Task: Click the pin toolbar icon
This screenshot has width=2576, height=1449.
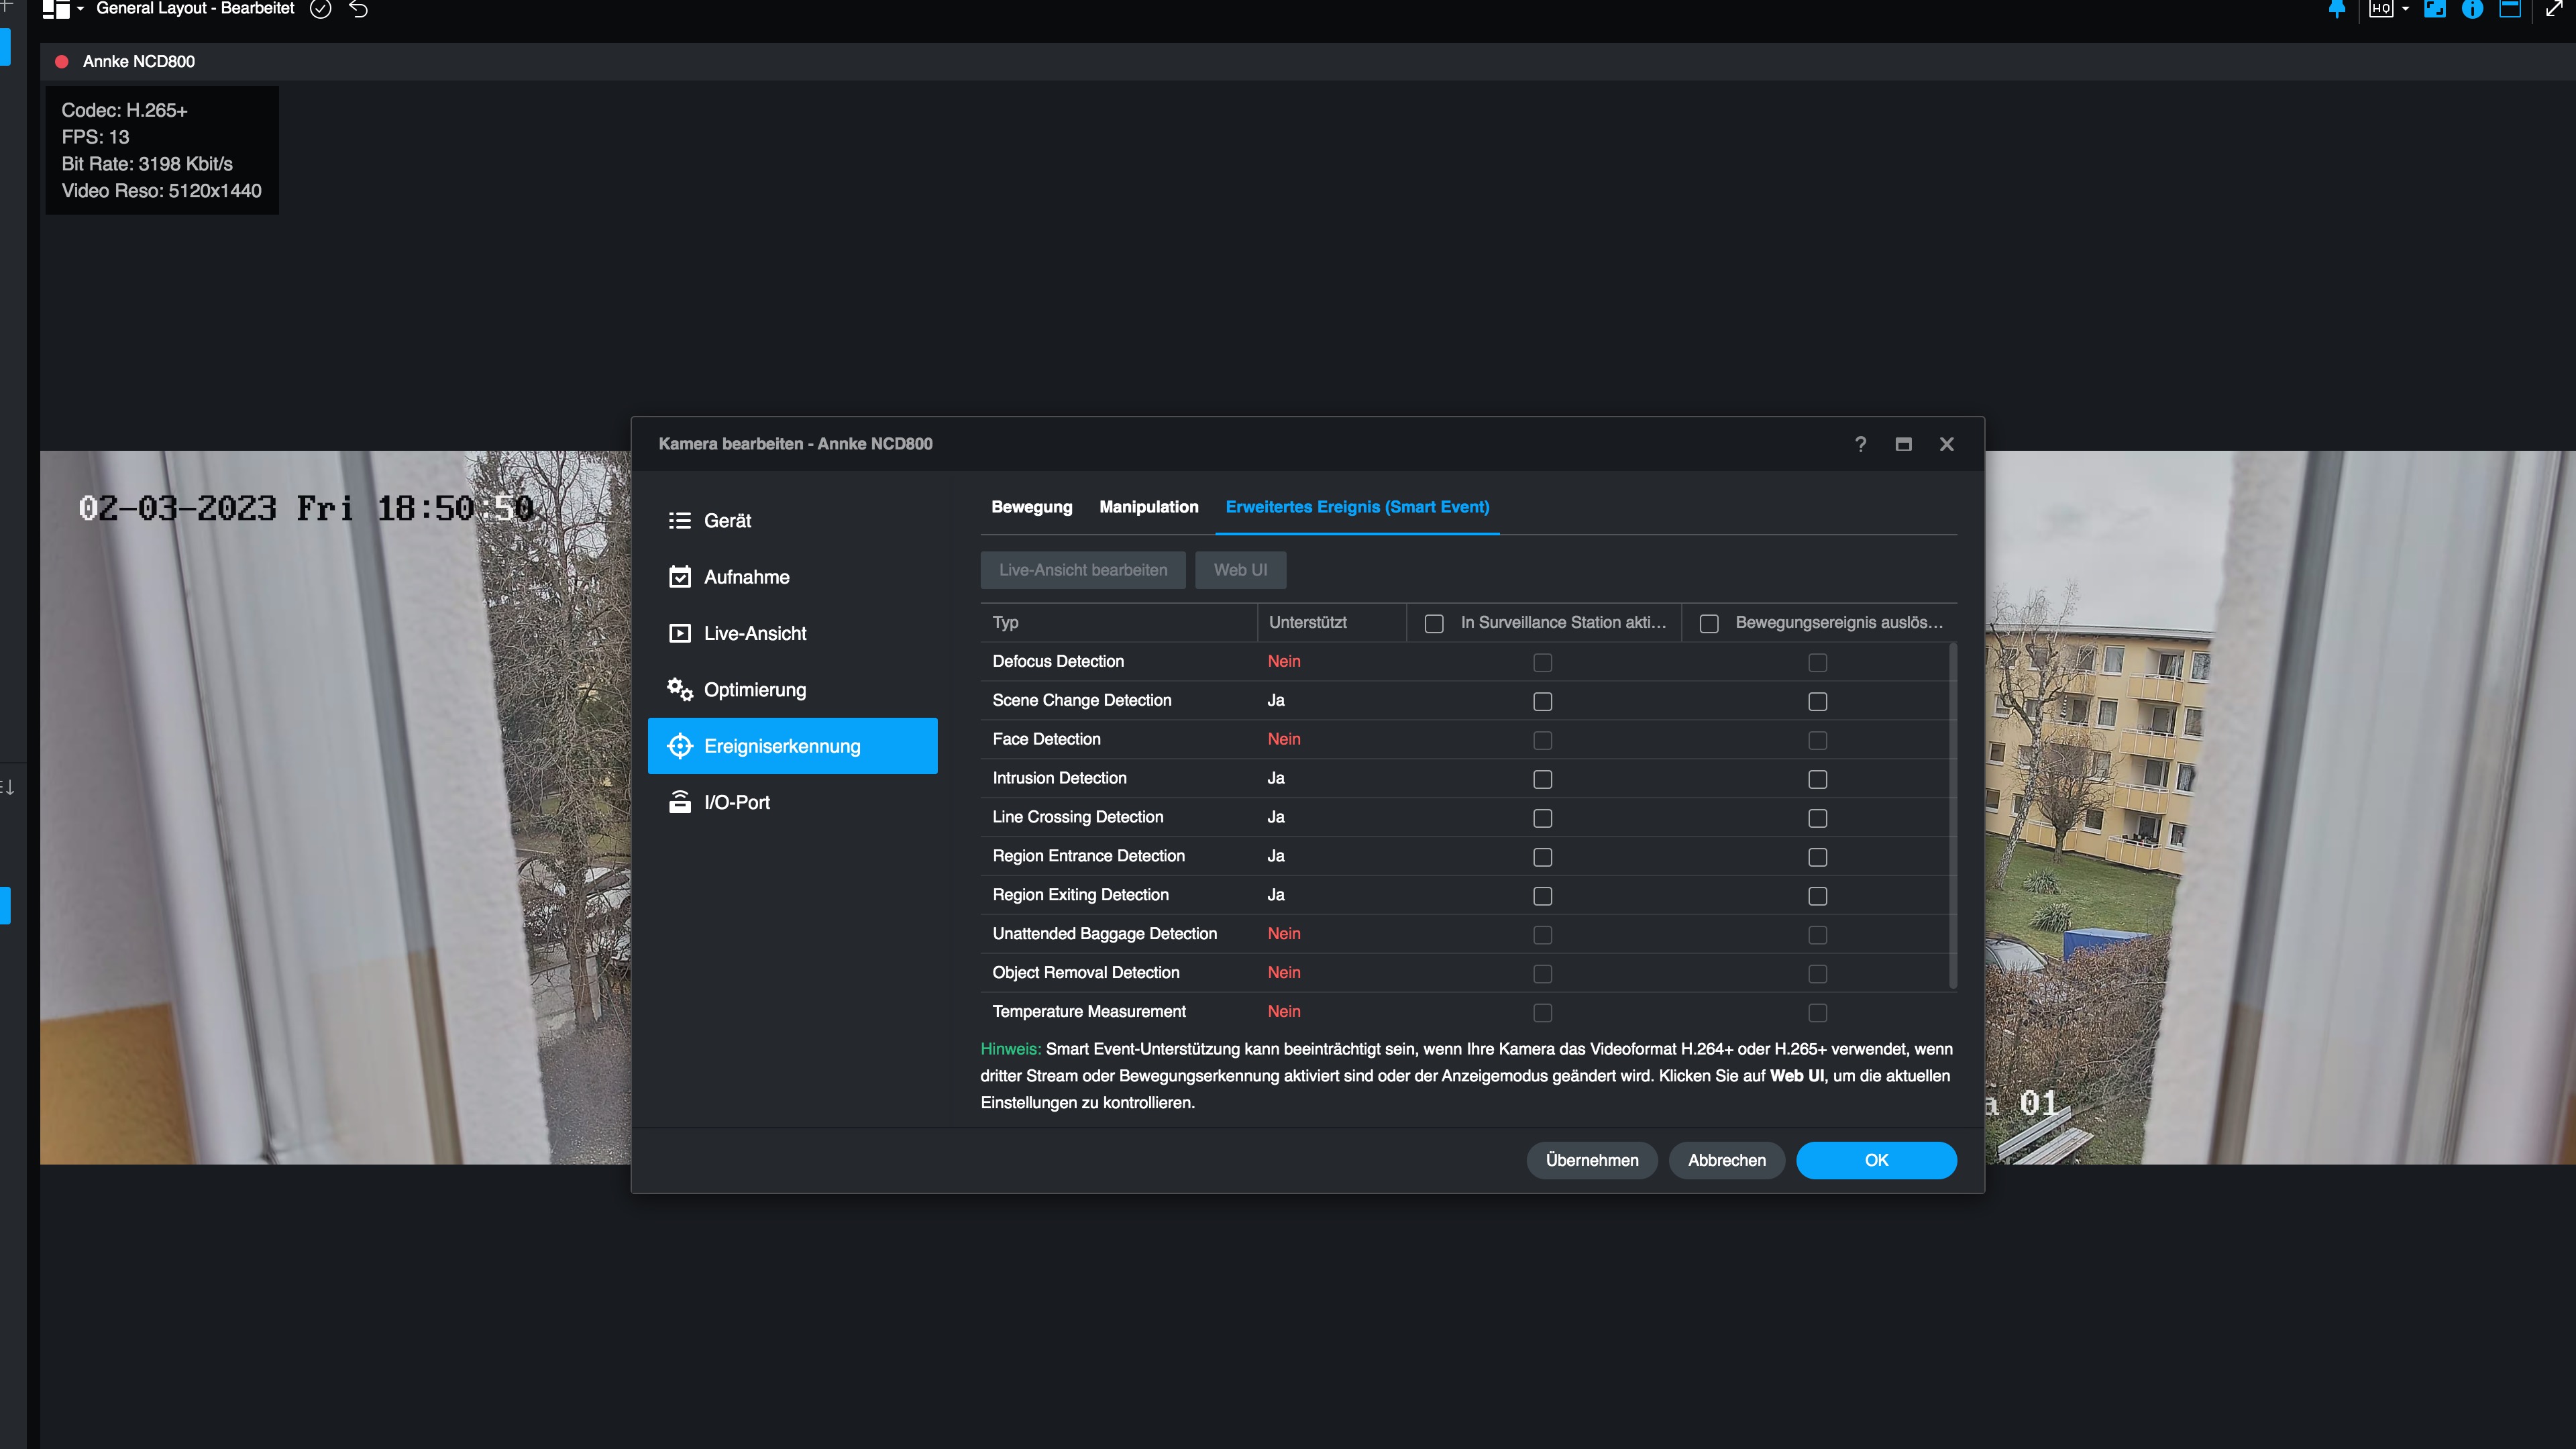Action: [x=2337, y=9]
